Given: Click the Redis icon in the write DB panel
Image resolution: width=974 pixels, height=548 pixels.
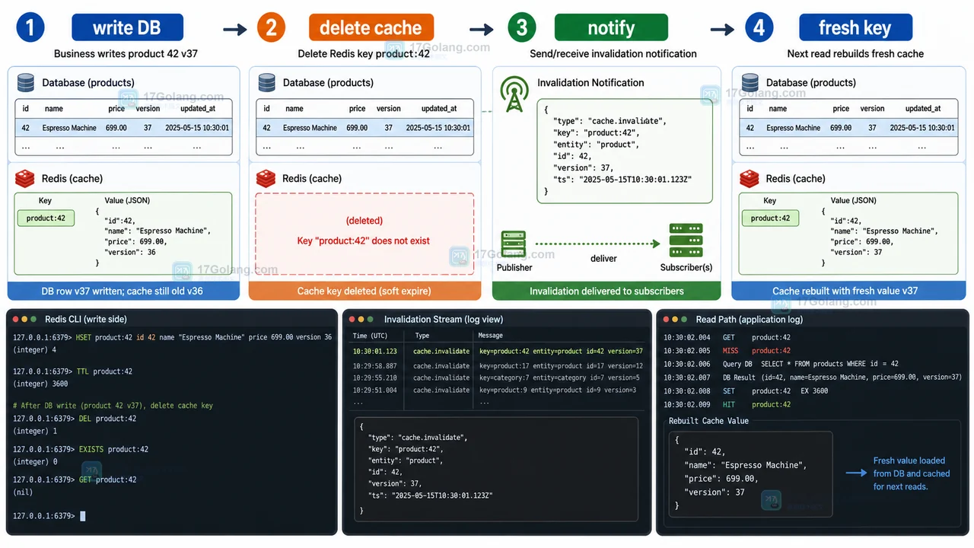Looking at the screenshot, I should (x=26, y=179).
